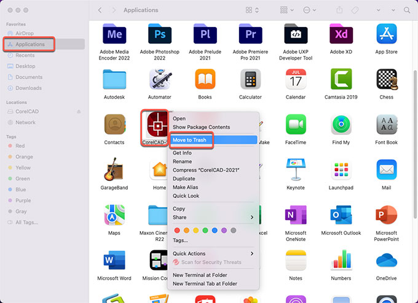Click the Microsoft PowerPoint icon
Viewport: 418px width, 303px height.
[x=386, y=215]
